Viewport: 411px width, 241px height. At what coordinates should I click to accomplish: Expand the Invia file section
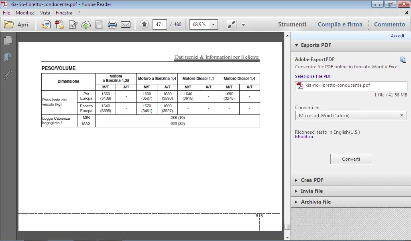pos(296,191)
